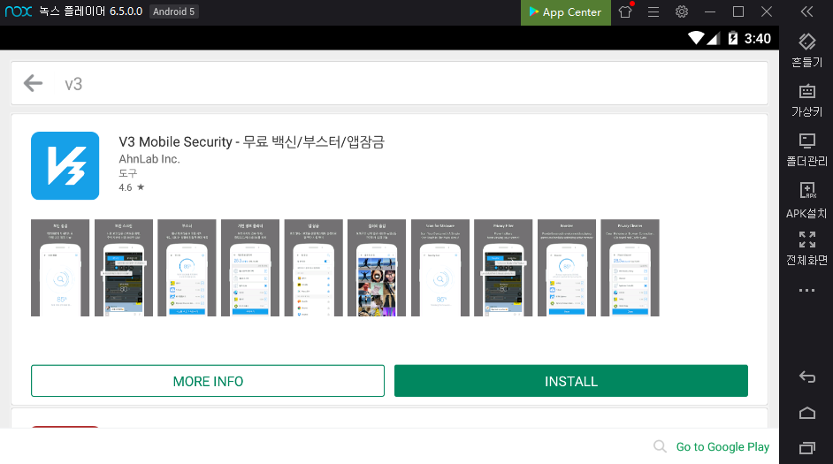833x464 pixels.
Task: Open V3 Mobile Security title link
Action: [251, 141]
